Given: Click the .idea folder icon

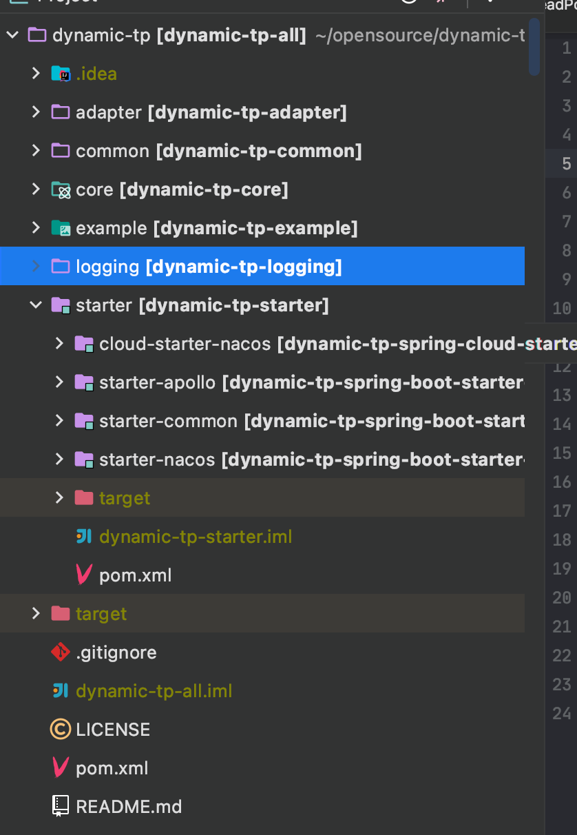Looking at the screenshot, I should (x=61, y=74).
